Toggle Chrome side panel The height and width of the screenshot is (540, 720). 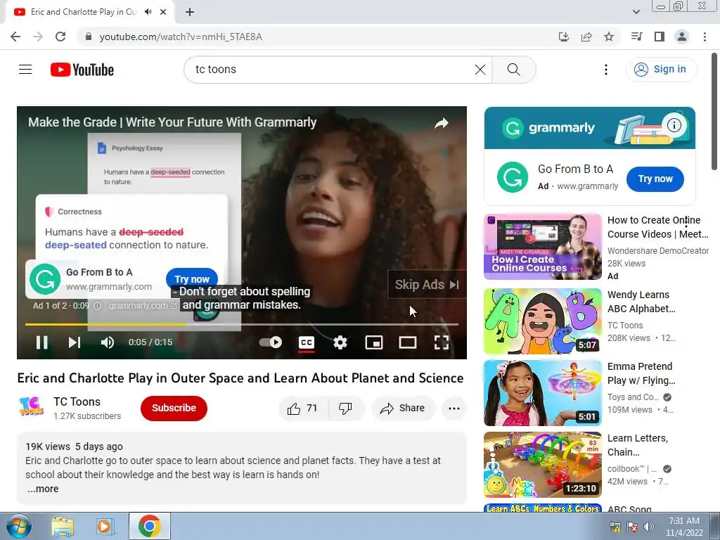(660, 37)
